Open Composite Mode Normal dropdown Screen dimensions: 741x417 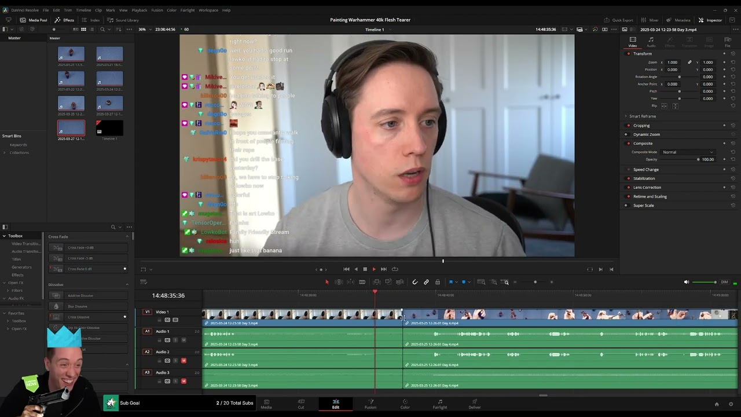[x=688, y=152]
